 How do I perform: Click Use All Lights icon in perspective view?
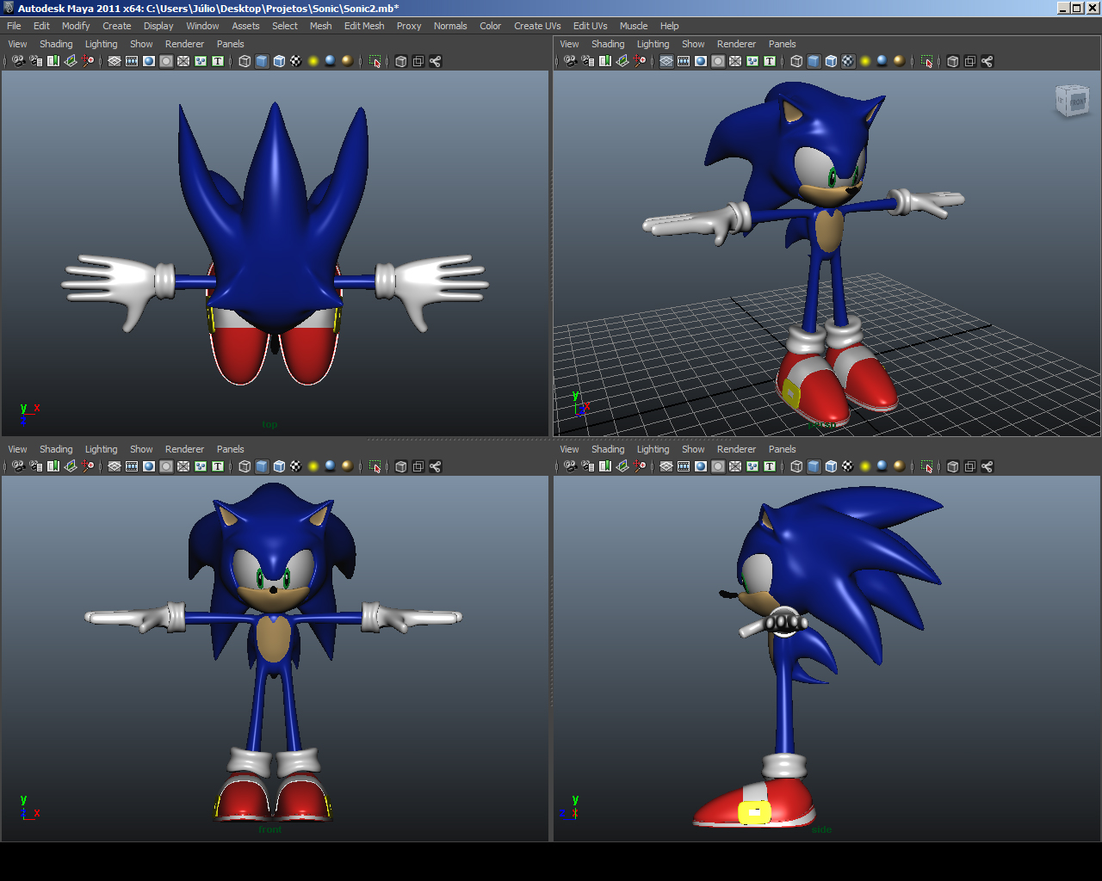click(865, 61)
